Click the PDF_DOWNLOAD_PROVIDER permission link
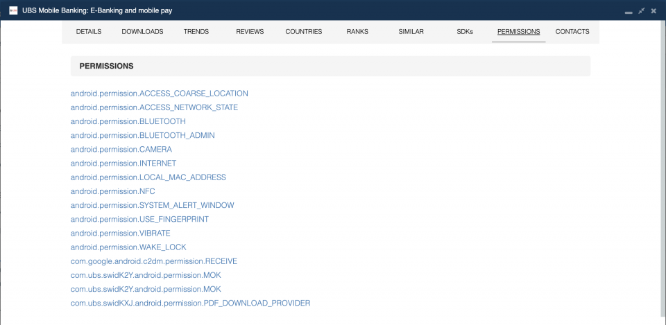Image resolution: width=666 pixels, height=325 pixels. [x=190, y=304]
